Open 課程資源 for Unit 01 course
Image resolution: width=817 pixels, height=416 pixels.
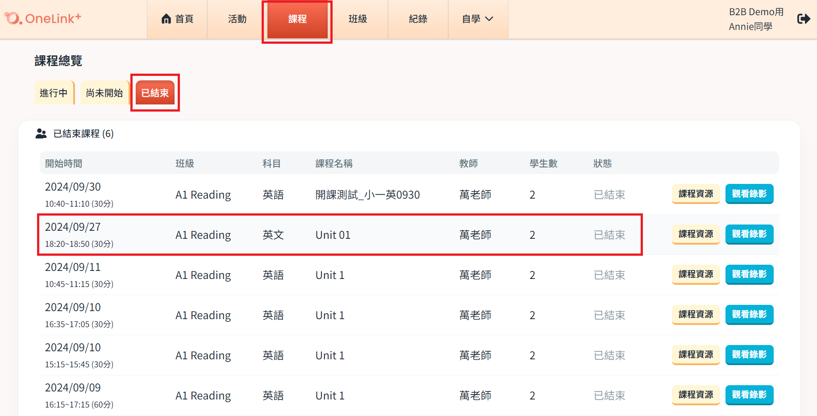[x=696, y=234]
